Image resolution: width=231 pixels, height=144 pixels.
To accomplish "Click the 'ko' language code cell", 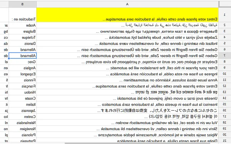I will (4, 117).
